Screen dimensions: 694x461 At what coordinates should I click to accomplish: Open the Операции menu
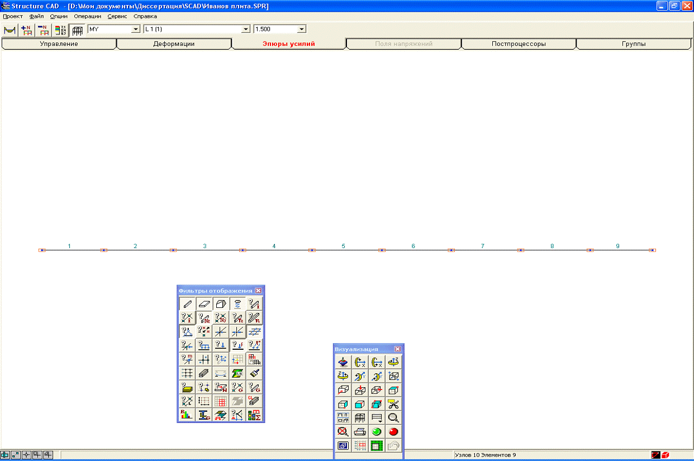pos(87,16)
